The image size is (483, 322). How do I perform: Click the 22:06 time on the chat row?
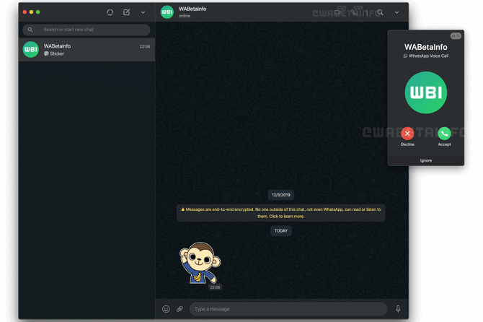pos(145,47)
